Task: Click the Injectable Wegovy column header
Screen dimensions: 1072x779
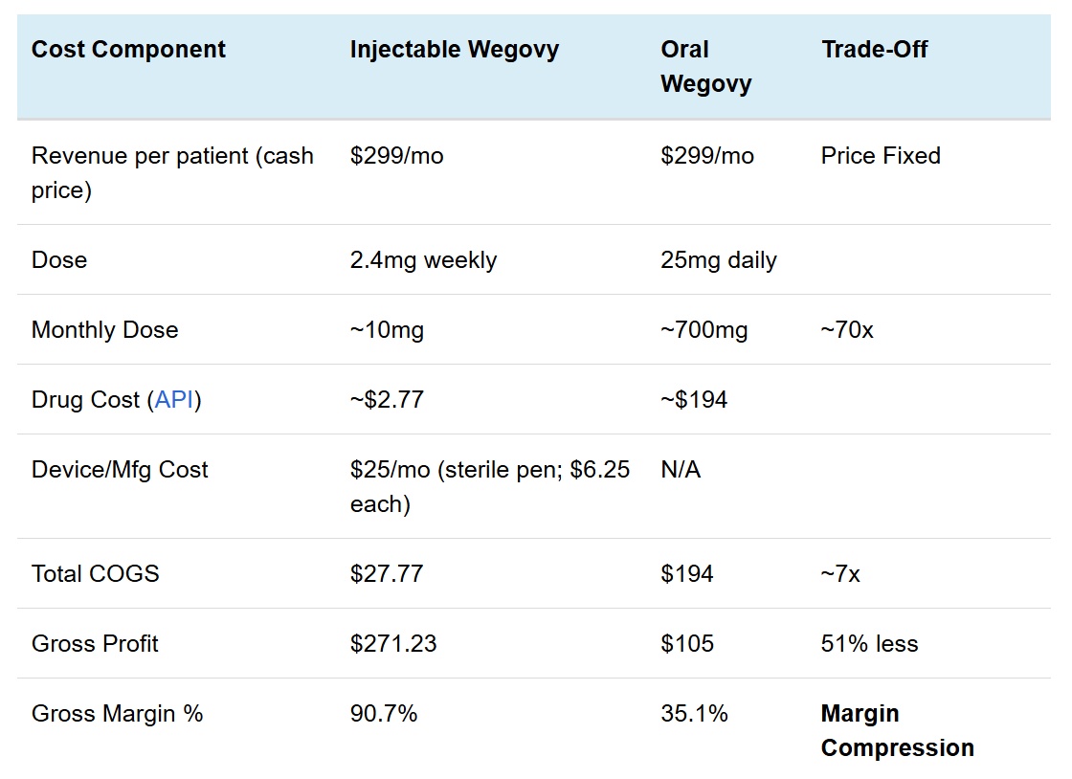Action: pos(454,50)
